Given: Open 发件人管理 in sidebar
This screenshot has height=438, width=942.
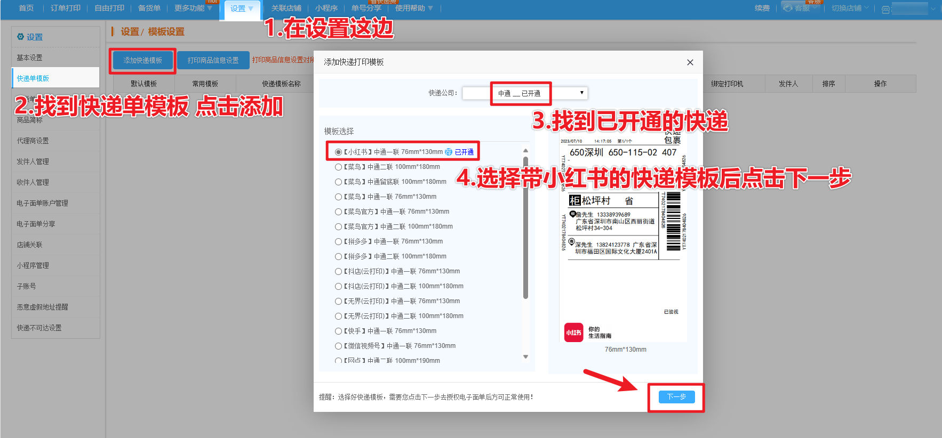Looking at the screenshot, I should click(x=55, y=161).
